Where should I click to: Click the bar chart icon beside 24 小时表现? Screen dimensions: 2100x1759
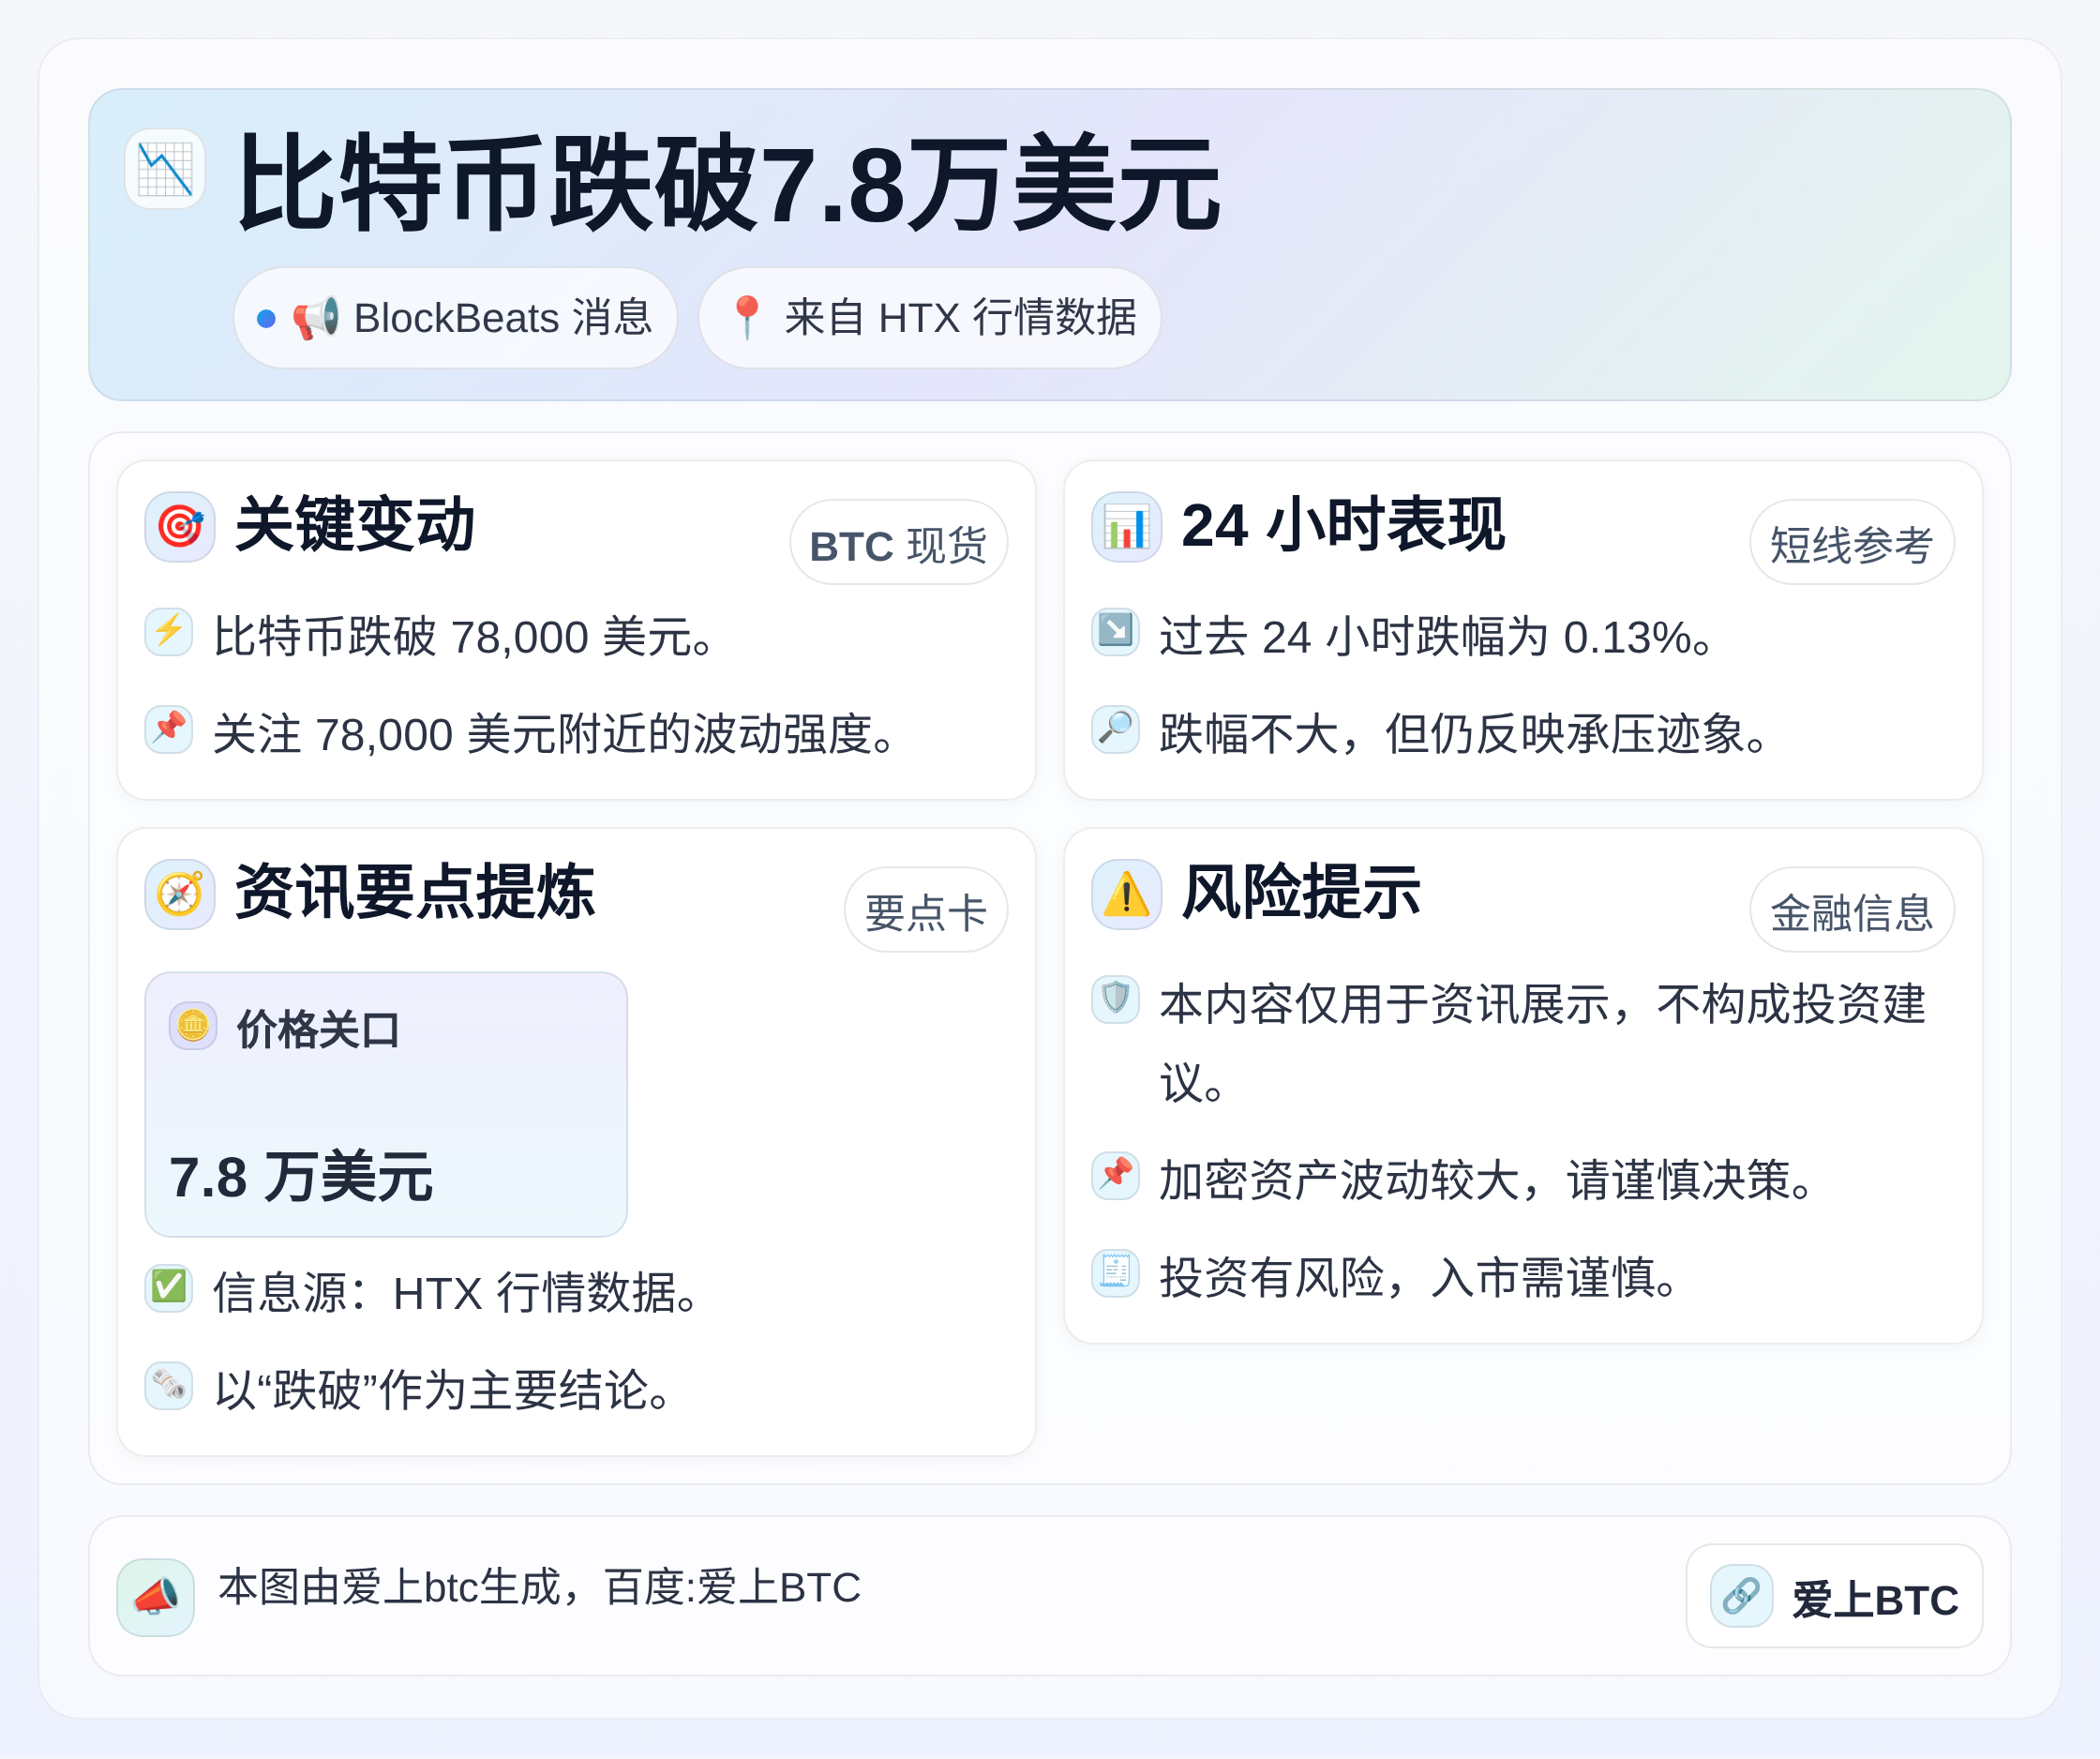coord(1126,526)
